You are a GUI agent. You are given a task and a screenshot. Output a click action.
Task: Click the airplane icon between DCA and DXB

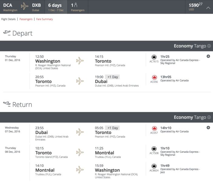pos(25,6)
